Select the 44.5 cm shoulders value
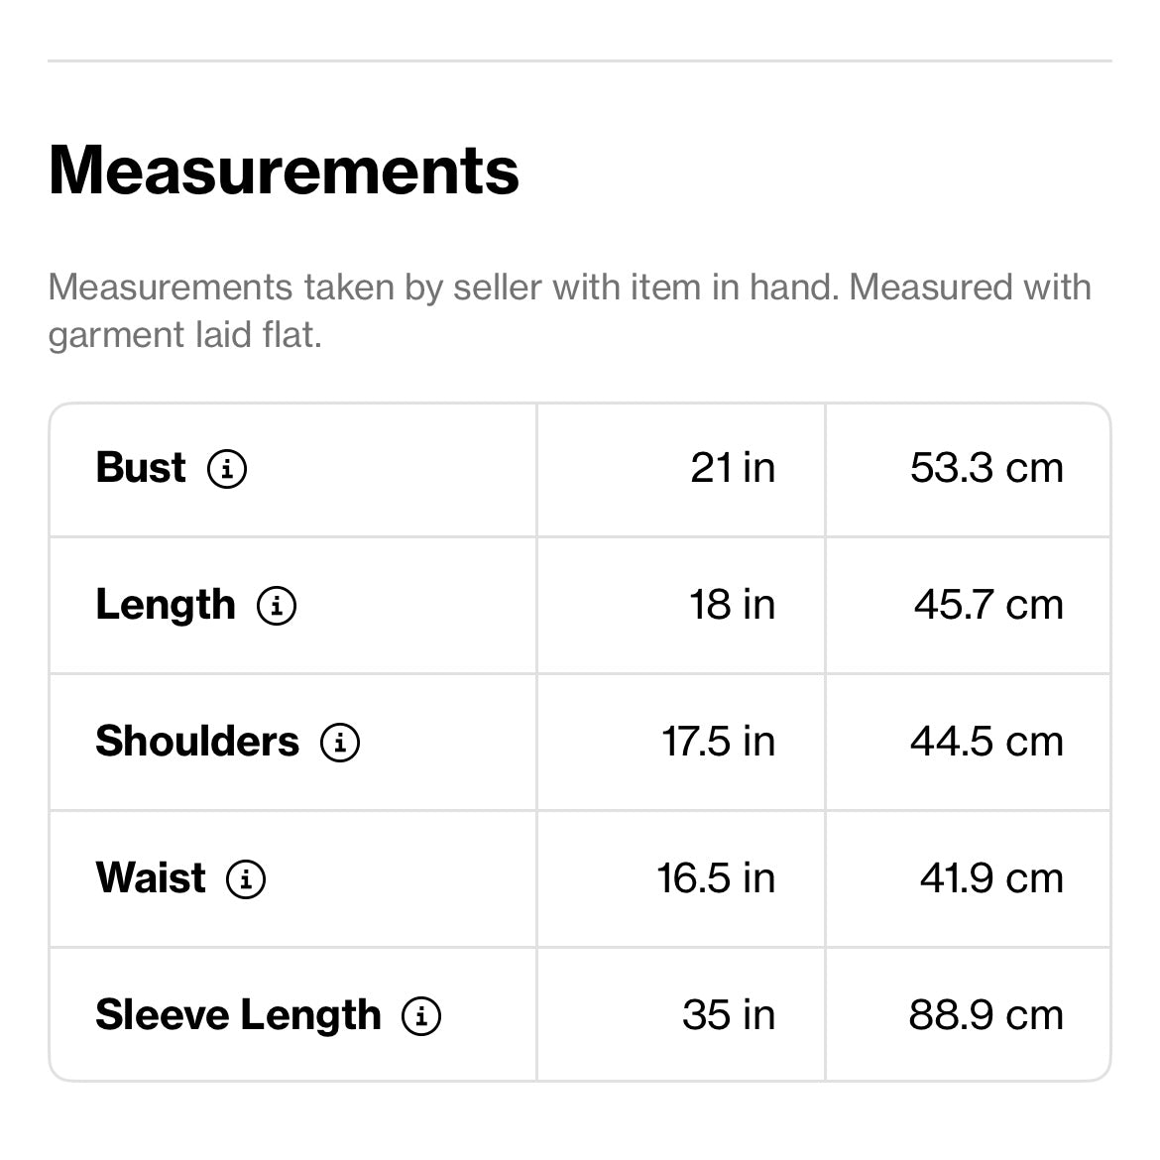This screenshot has width=1160, height=1160. (986, 742)
